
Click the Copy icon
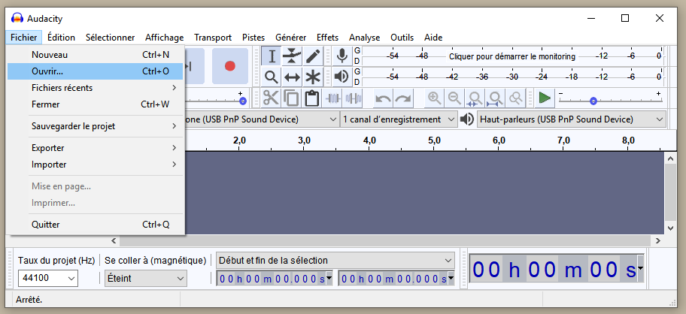pyautogui.click(x=291, y=98)
